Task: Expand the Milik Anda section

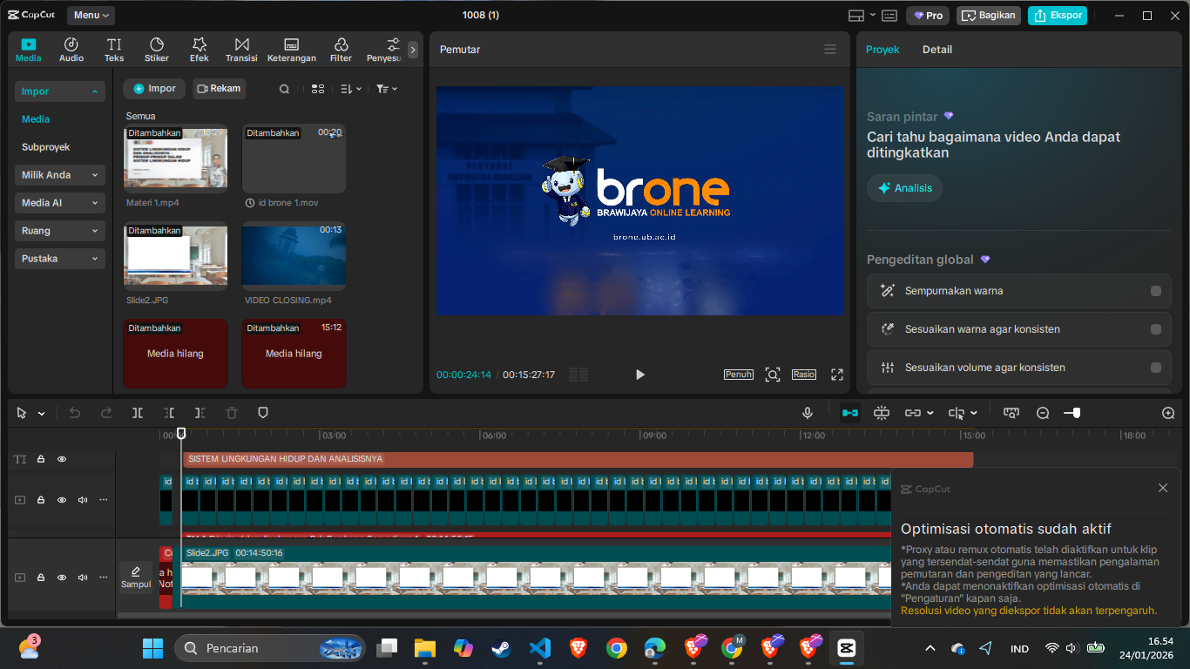Action: coord(60,175)
